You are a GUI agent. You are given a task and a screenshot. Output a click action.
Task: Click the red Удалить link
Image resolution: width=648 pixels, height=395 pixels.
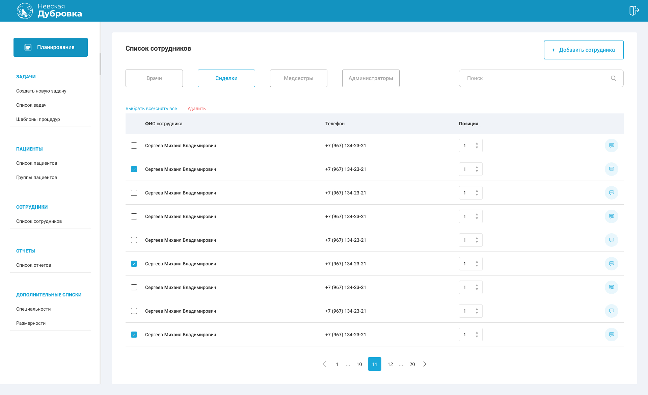pos(196,108)
